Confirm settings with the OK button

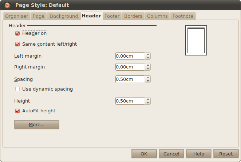pos(144,154)
